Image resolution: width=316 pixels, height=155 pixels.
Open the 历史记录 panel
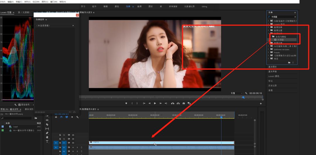(272, 86)
